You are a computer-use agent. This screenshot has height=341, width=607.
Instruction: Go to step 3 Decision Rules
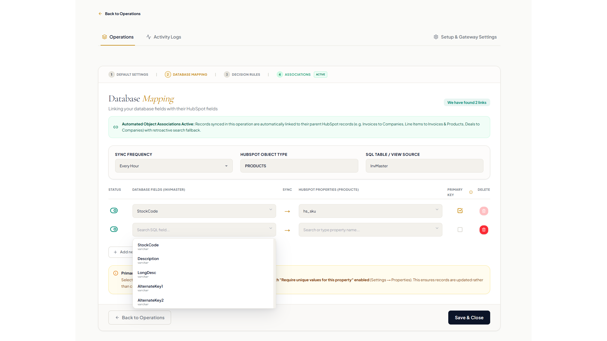242,75
